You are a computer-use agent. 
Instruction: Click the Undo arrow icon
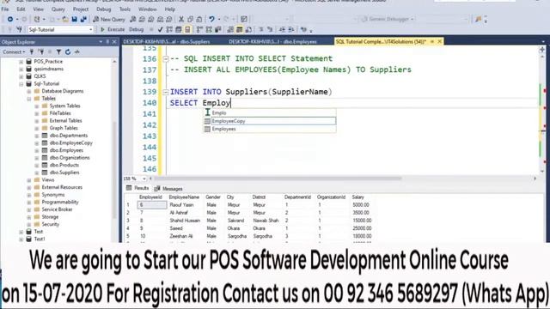(211, 19)
